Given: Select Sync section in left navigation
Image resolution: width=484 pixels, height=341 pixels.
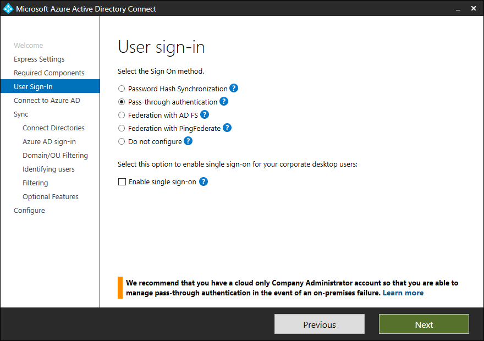Looking at the screenshot, I should 21,114.
